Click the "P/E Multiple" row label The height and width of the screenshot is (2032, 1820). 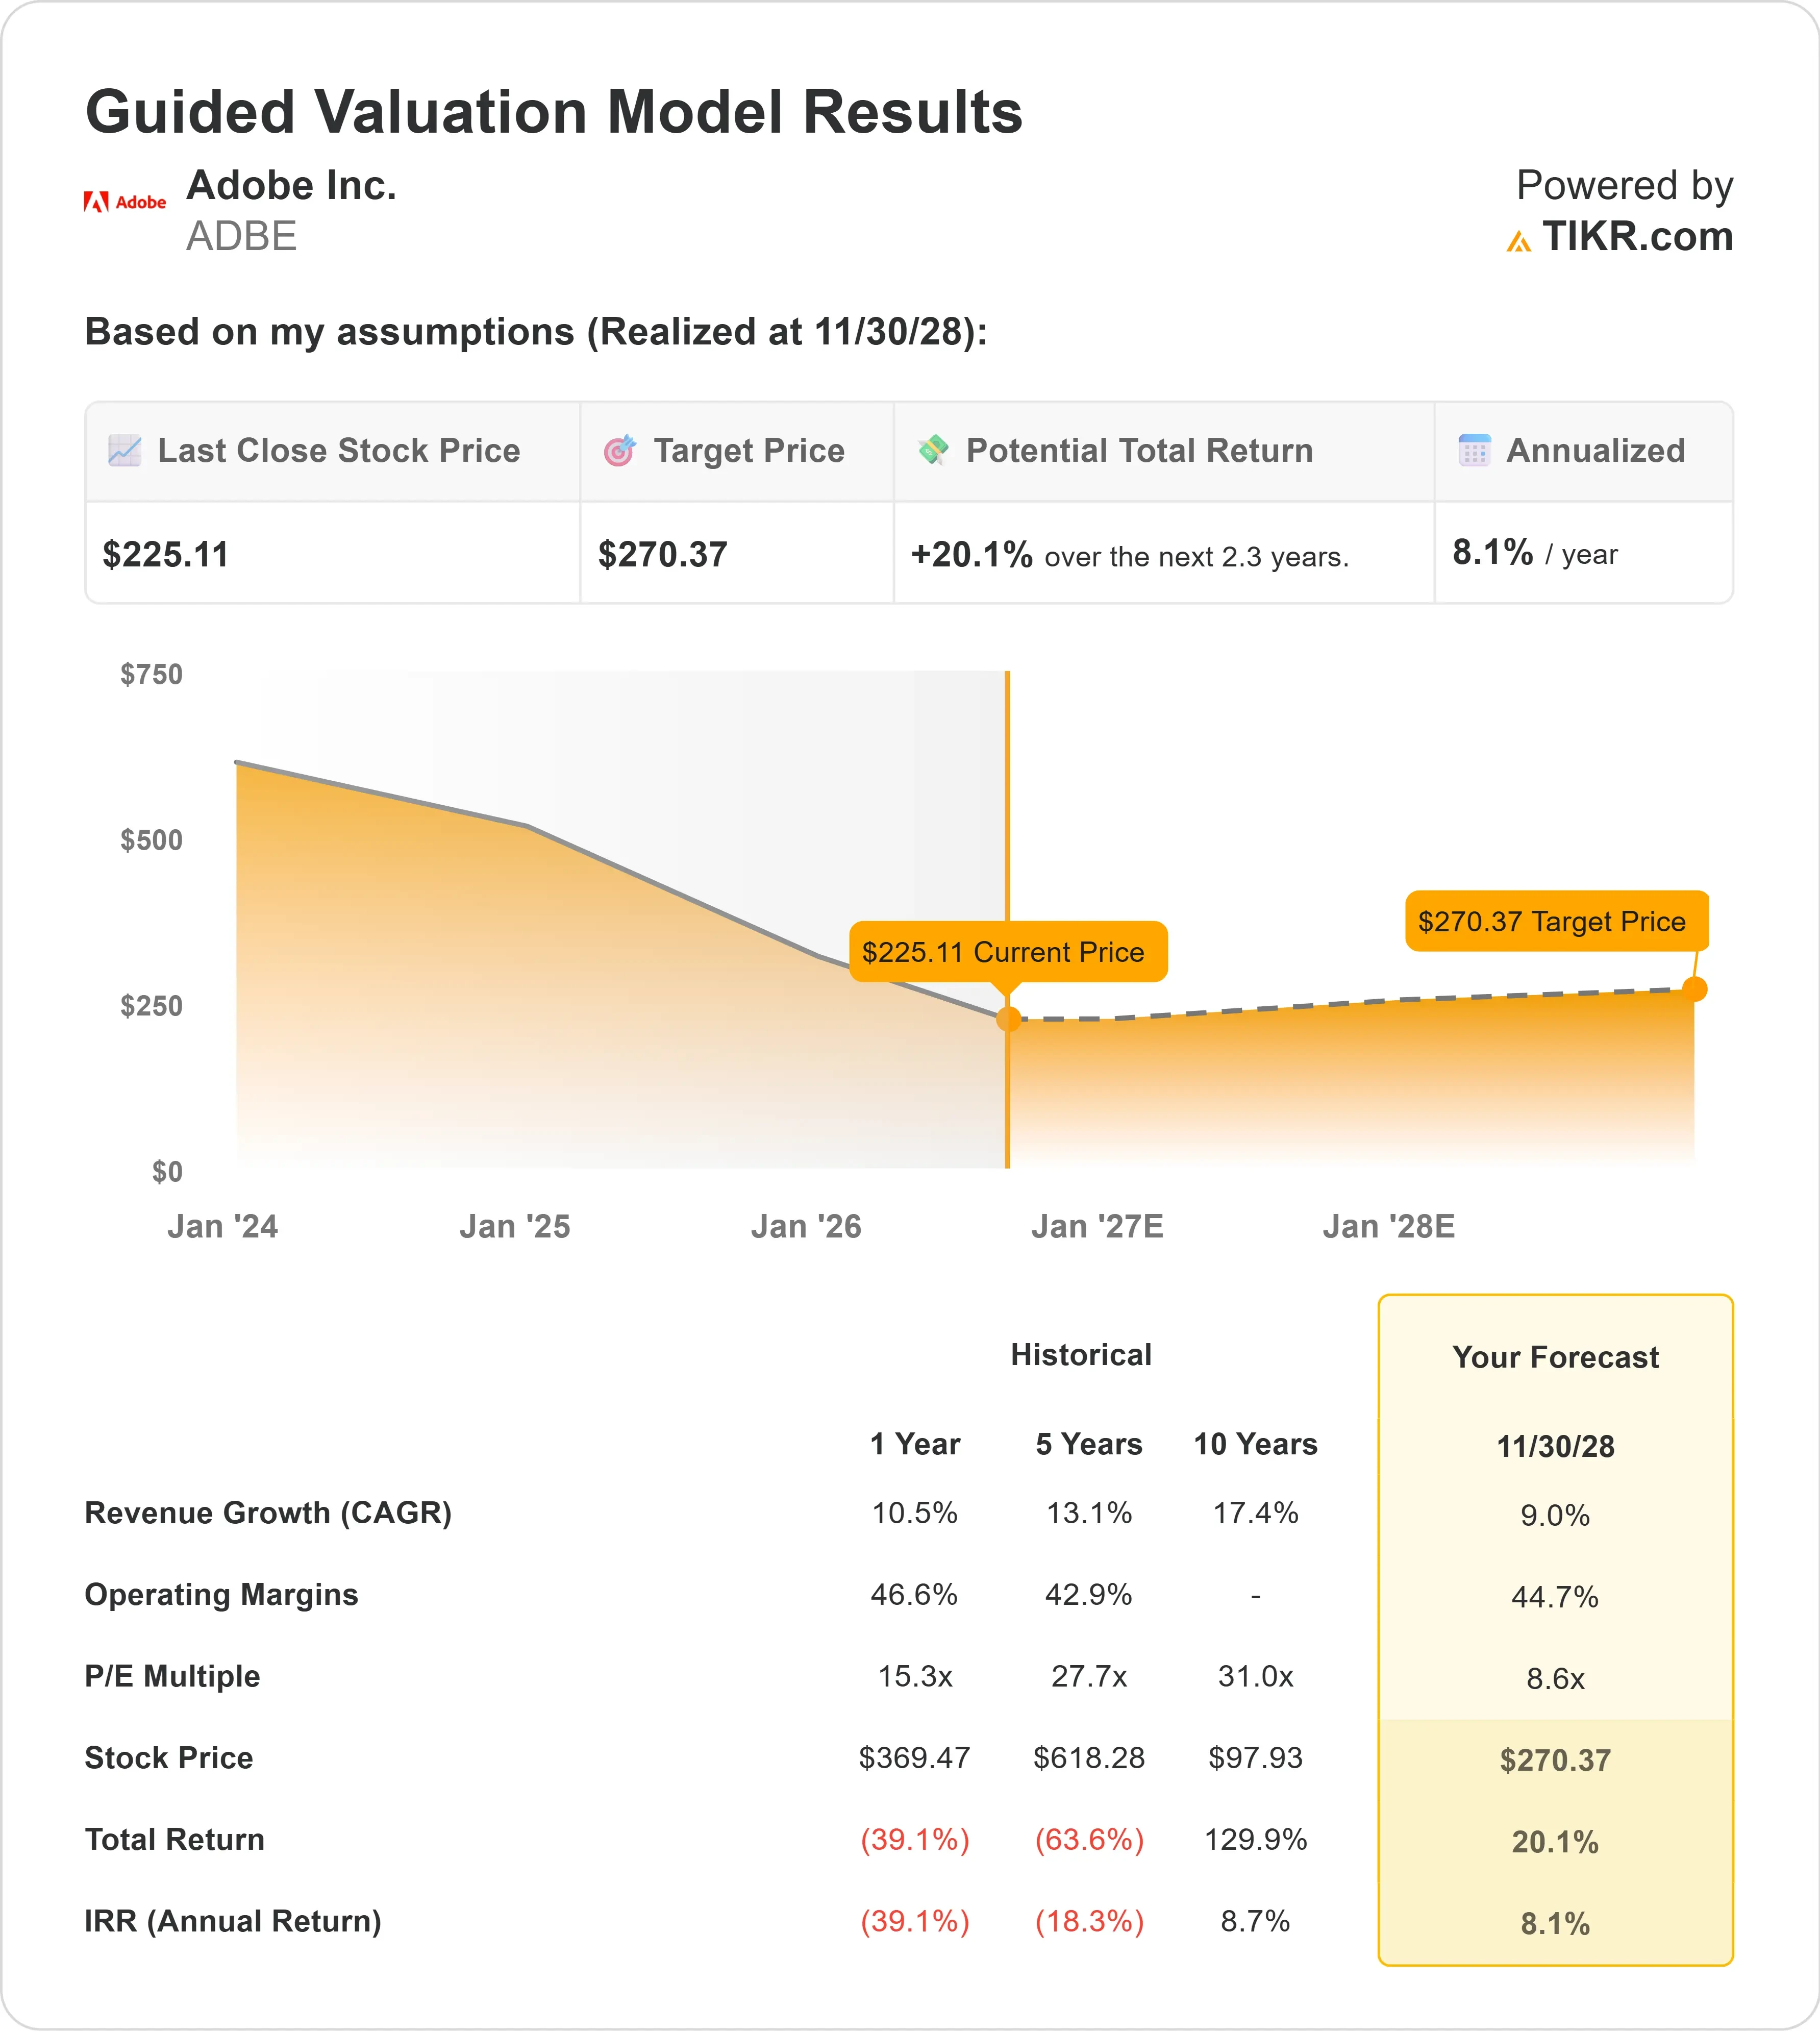coord(173,1676)
